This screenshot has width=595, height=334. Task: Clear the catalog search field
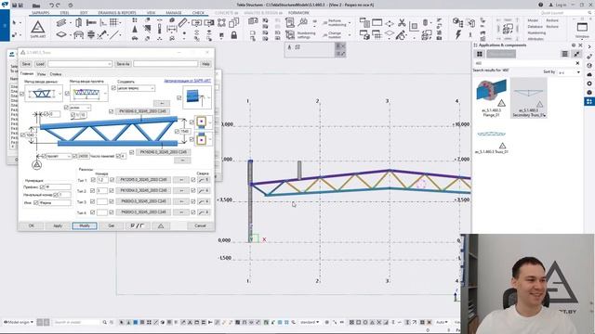coord(577,63)
